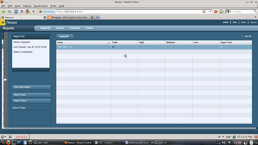Go to the Scans tab
The image size is (258, 145).
point(60,28)
